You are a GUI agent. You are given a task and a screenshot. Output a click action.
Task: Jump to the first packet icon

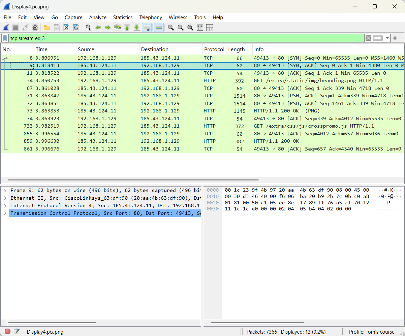point(127,28)
